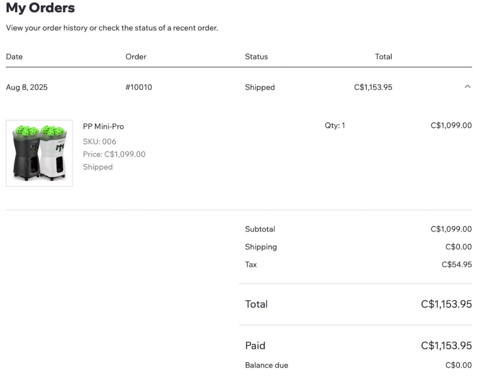The height and width of the screenshot is (378, 483).
Task: Click the My Orders heading
Action: (x=40, y=8)
